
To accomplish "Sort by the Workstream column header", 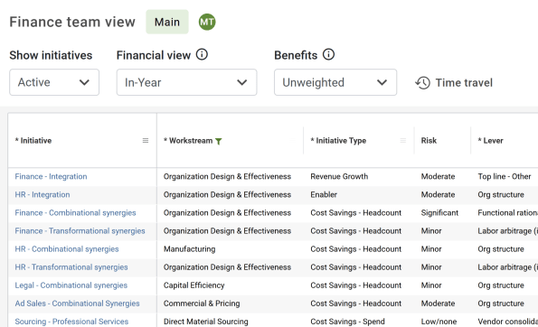I will tap(188, 141).
